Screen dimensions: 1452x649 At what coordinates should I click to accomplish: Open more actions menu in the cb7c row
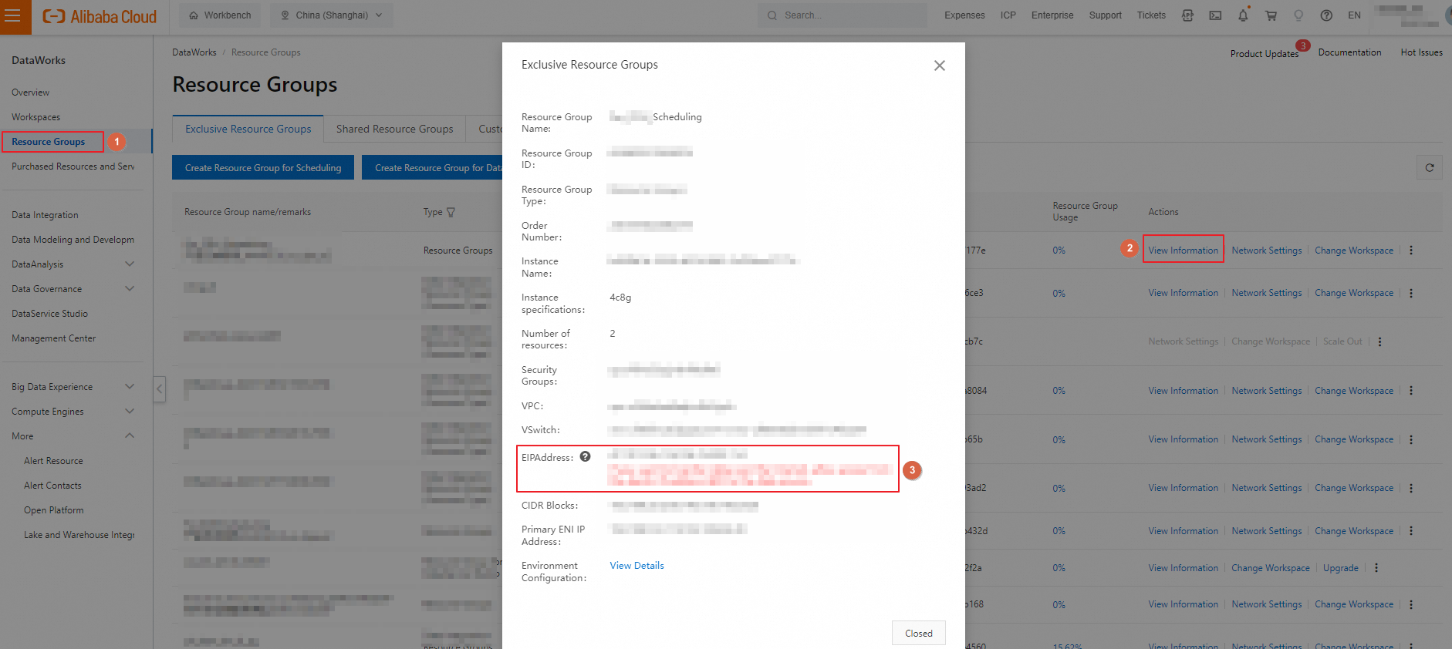click(1379, 341)
